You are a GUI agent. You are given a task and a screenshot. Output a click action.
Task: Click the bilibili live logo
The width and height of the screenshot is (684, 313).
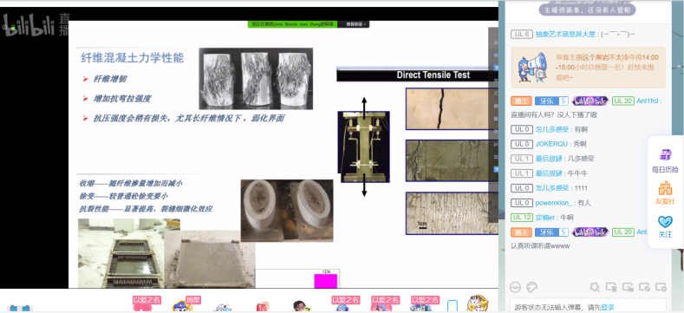point(36,24)
